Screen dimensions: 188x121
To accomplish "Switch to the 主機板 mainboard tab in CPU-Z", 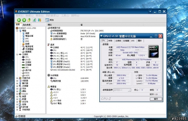I will click(118, 41).
